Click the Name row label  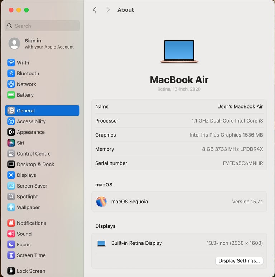coord(102,107)
